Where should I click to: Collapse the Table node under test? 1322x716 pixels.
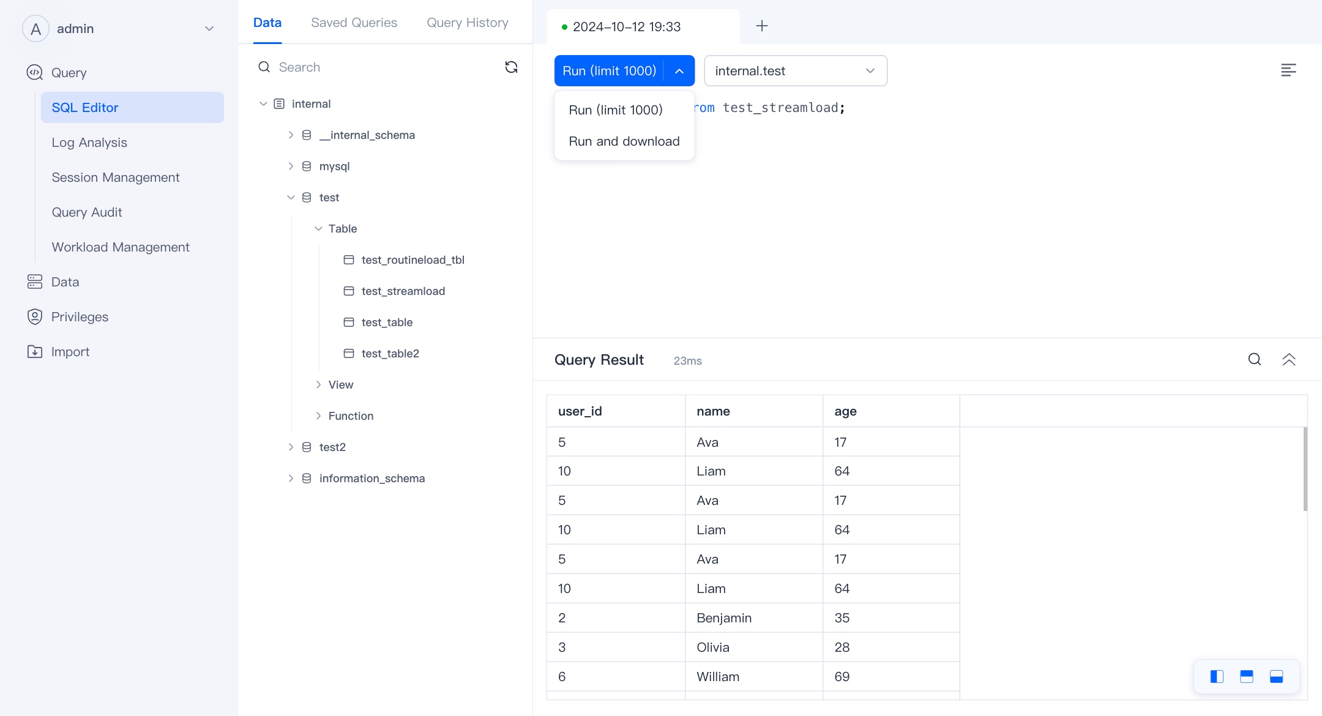(x=318, y=229)
